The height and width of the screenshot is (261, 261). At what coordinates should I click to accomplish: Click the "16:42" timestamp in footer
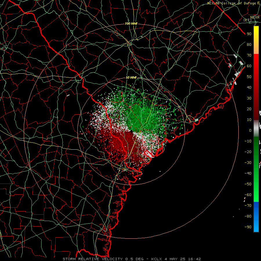point(195,259)
